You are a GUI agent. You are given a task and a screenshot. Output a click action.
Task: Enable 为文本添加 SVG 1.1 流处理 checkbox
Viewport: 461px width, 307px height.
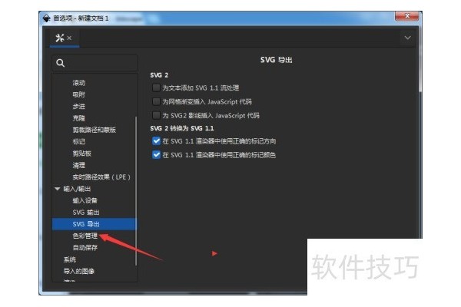(156, 87)
